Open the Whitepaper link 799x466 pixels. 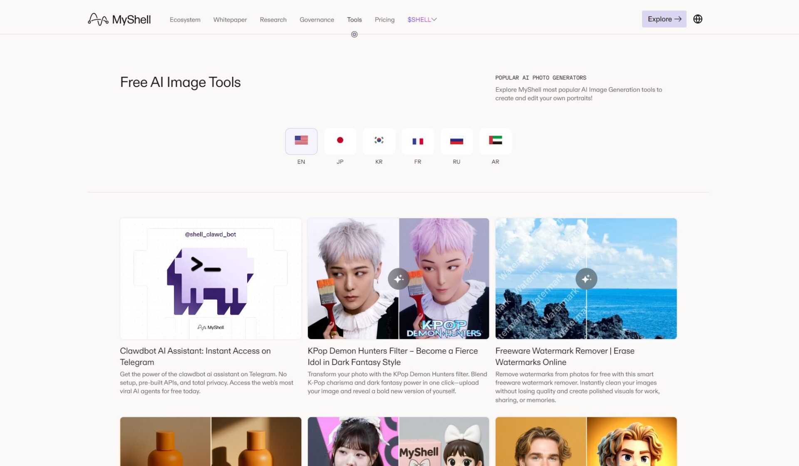(x=230, y=20)
